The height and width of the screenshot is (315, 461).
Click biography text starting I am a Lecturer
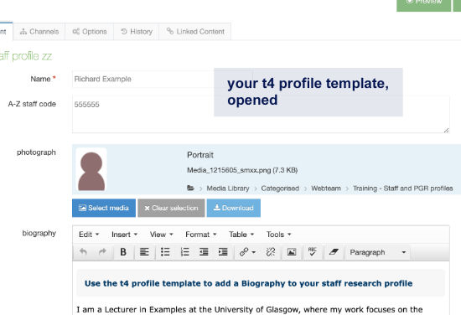(250, 309)
